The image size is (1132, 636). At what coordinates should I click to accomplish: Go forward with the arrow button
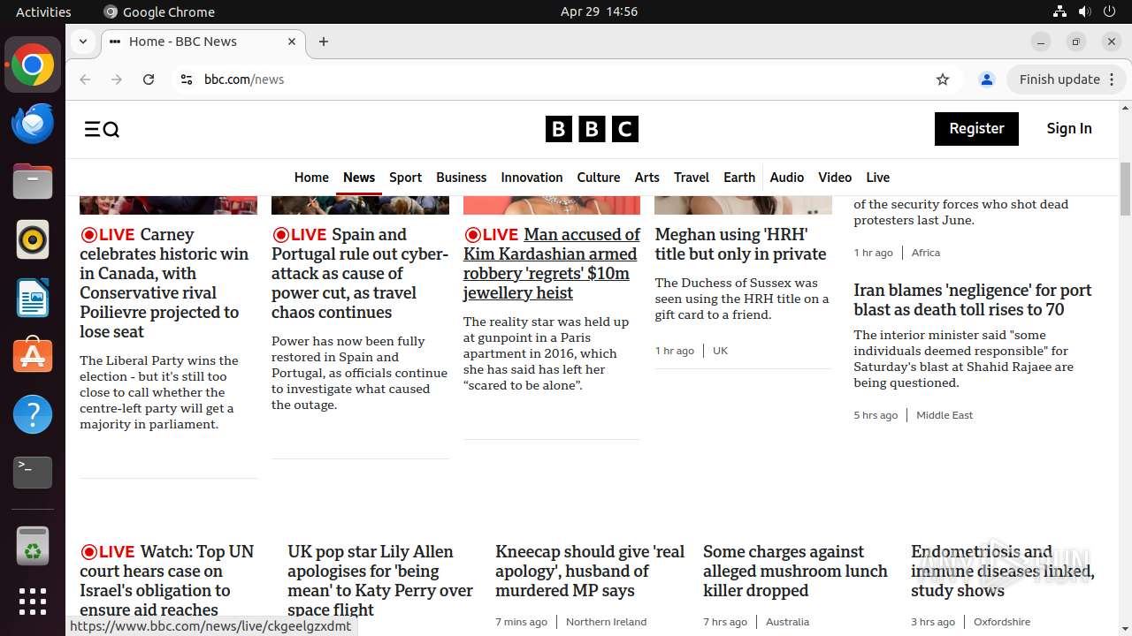coord(117,79)
